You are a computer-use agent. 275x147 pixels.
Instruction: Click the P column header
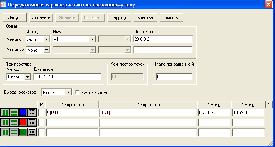tap(41, 105)
